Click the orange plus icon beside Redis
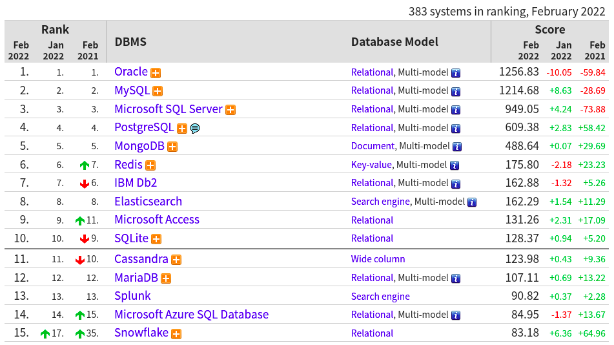The width and height of the screenshot is (614, 345). pos(151,165)
